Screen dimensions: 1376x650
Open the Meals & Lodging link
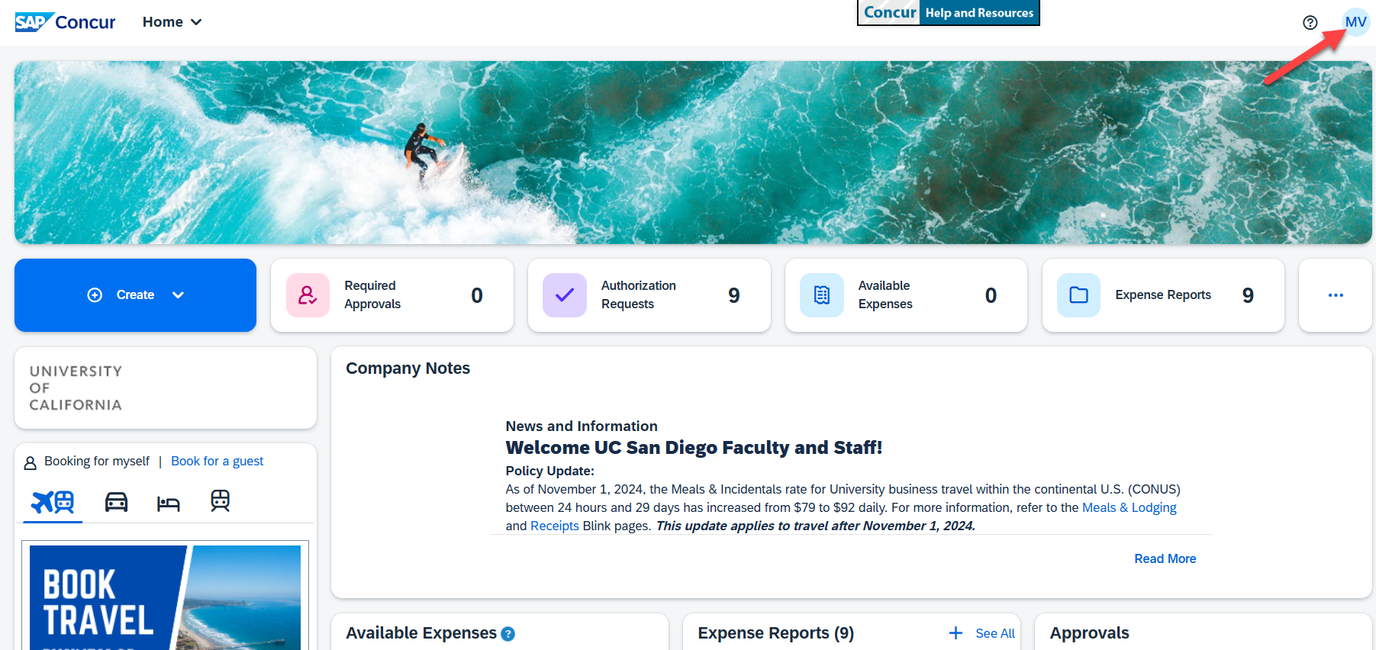click(1129, 507)
